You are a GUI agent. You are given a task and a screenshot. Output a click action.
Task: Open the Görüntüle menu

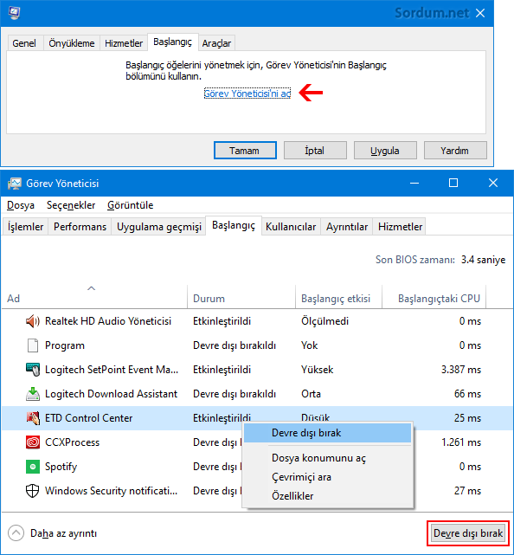tap(130, 205)
